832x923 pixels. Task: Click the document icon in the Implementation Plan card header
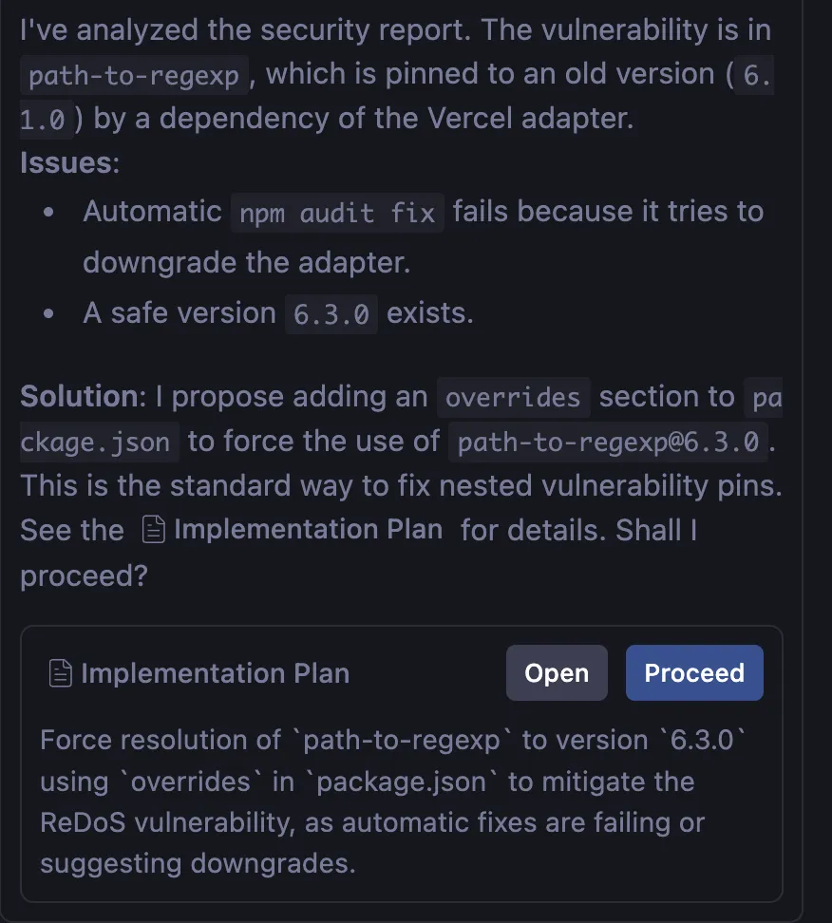click(61, 674)
